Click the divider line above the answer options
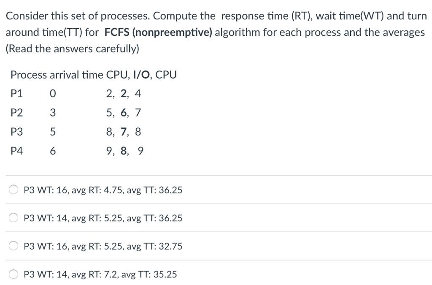The width and height of the screenshot is (432, 285). pos(216,175)
